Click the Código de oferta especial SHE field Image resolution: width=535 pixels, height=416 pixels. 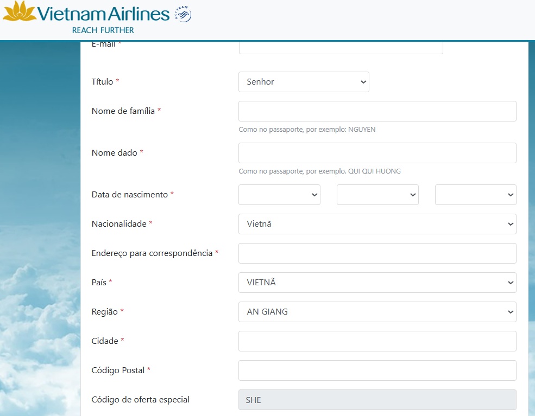(377, 400)
